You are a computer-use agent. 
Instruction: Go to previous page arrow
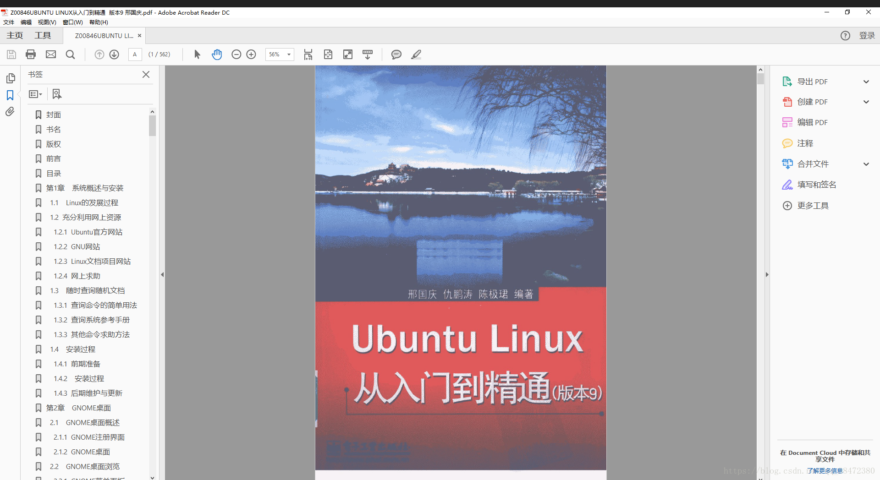[99, 55]
